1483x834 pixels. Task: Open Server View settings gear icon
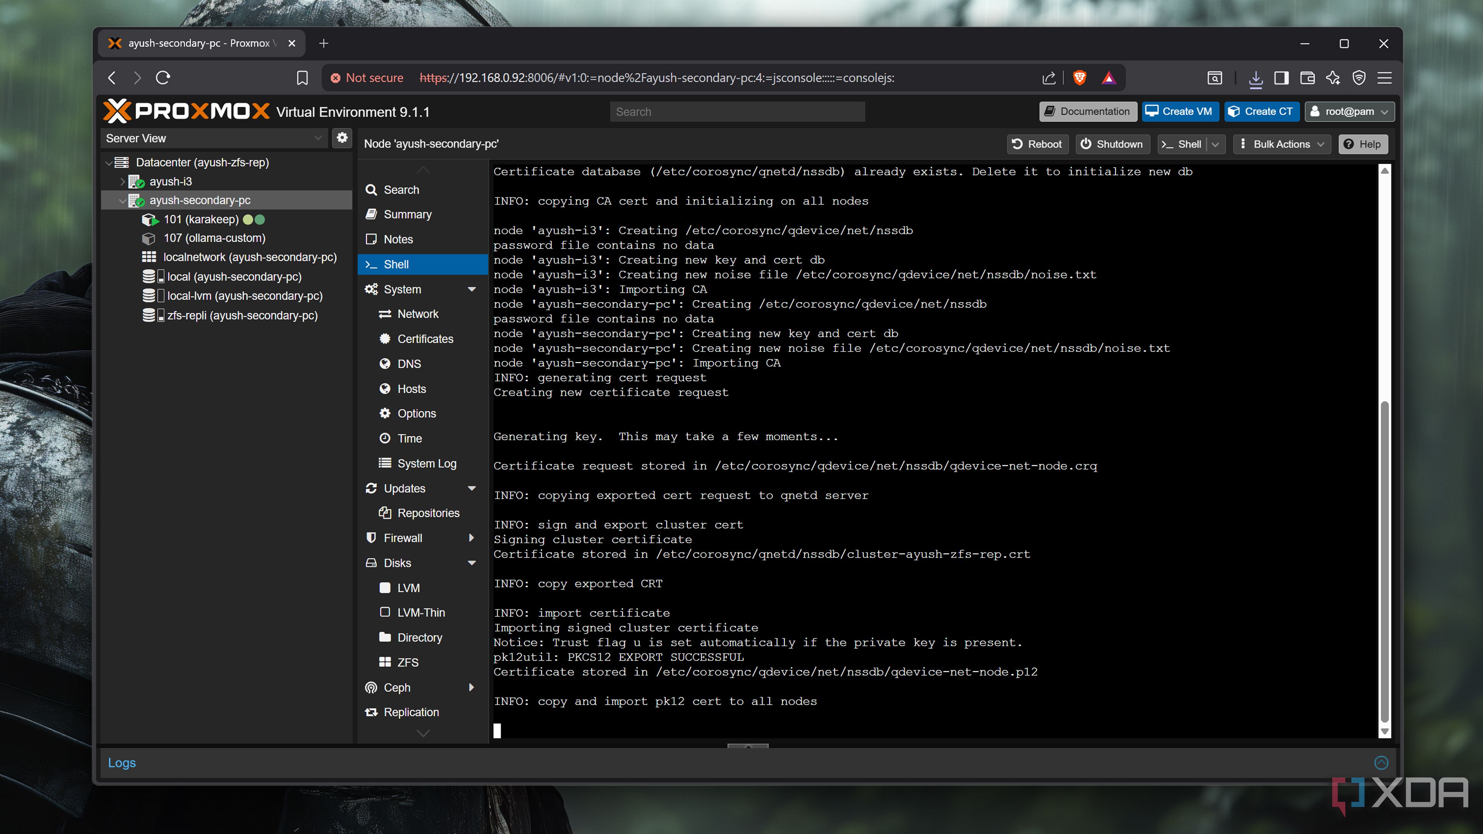pos(342,137)
